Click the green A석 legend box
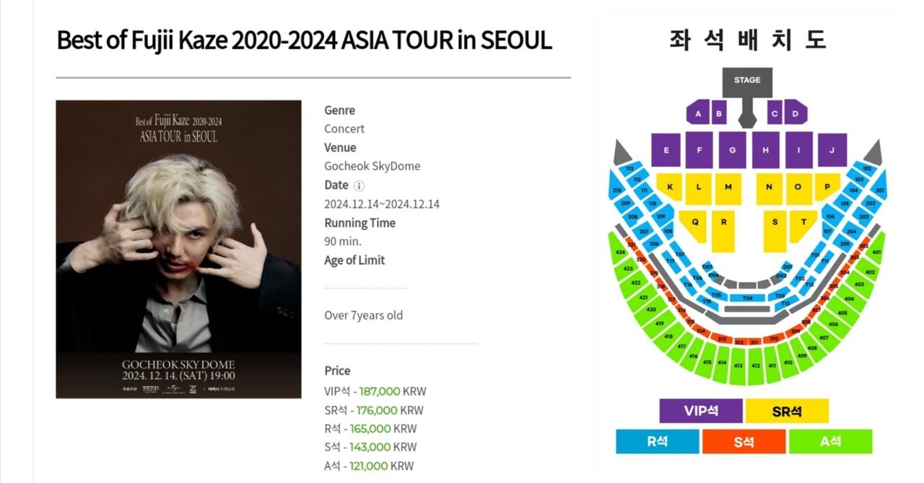 [x=830, y=442]
